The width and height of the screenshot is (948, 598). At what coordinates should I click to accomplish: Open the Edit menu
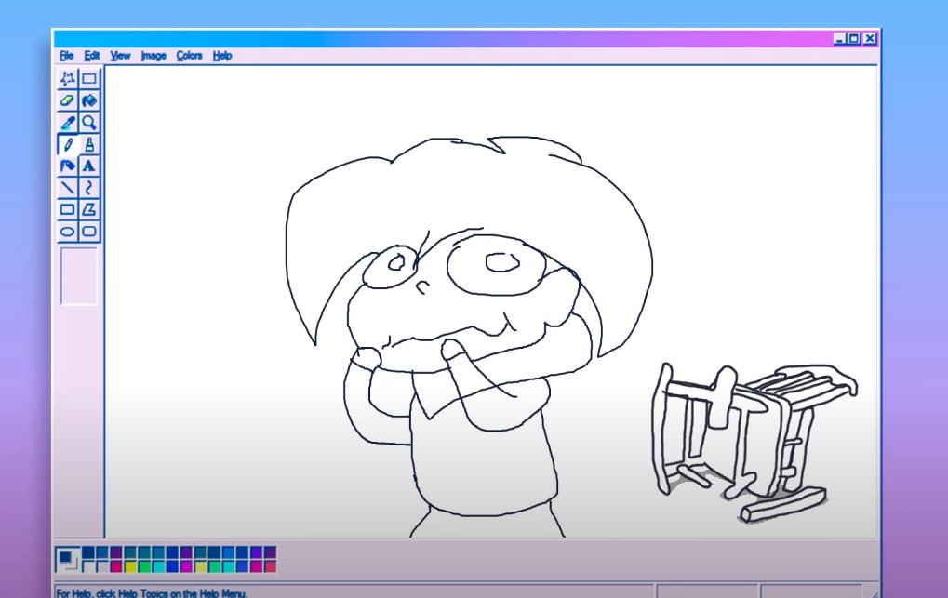coord(92,56)
